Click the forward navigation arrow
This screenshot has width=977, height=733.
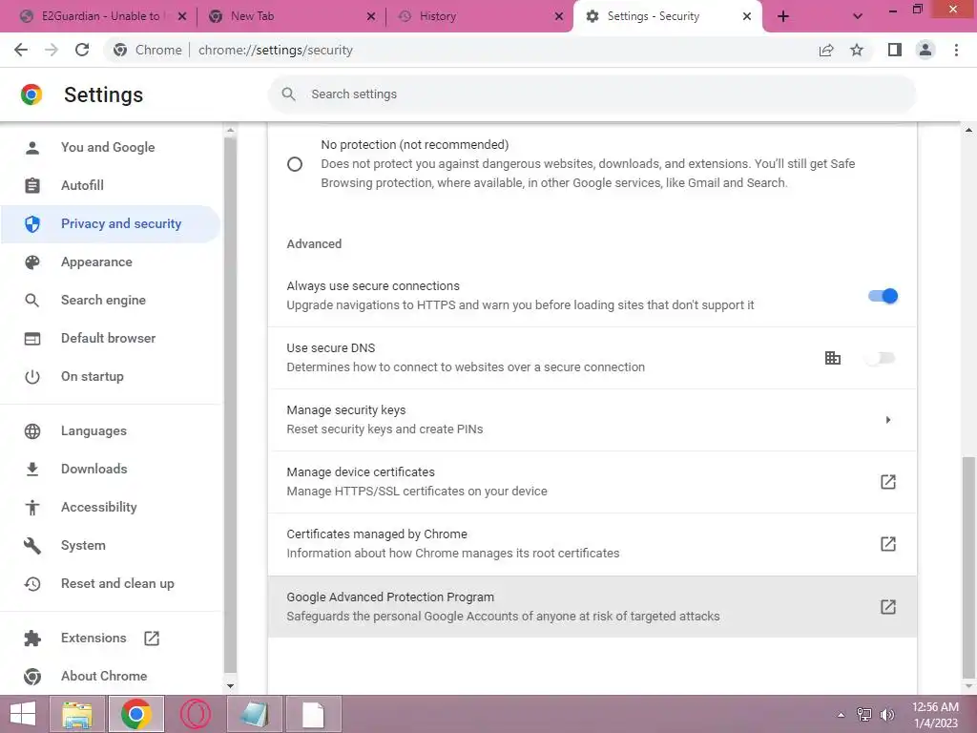pyautogui.click(x=52, y=50)
